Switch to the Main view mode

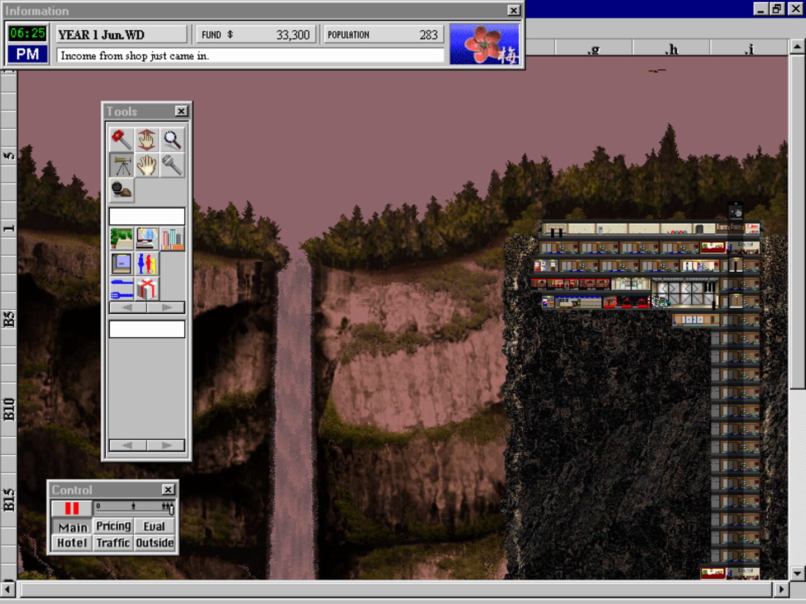point(72,527)
